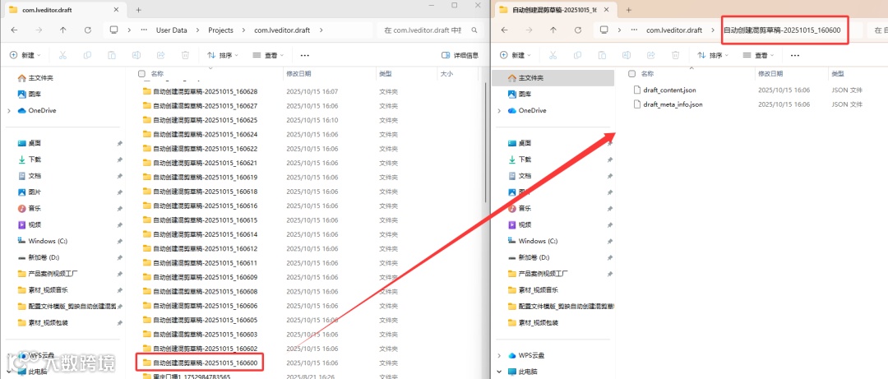Expand OneDrive in left window sidebar
Viewport: 888px width, 379px height.
[x=8, y=110]
